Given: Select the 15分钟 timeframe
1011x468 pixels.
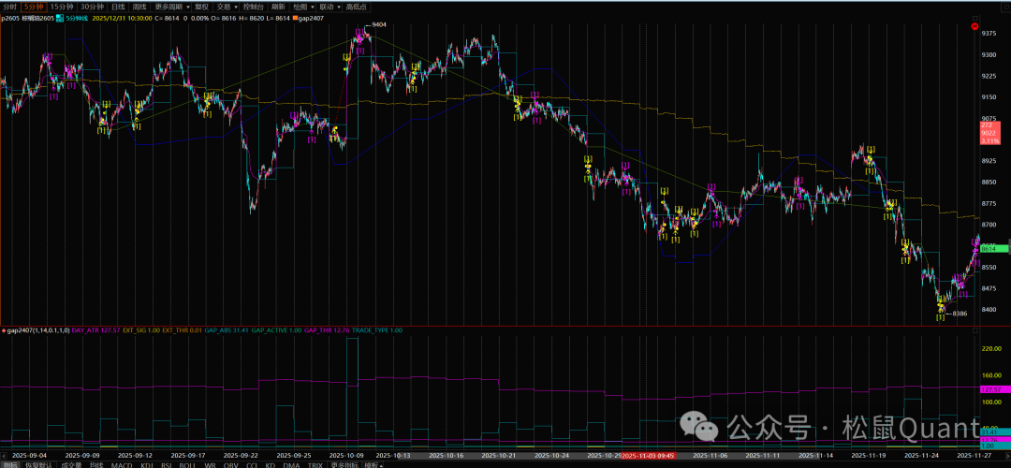Looking at the screenshot, I should (63, 6).
